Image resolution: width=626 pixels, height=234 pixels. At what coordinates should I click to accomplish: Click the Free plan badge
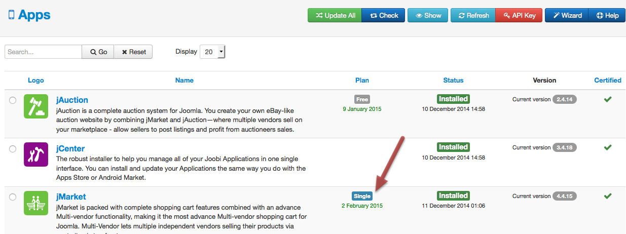362,99
